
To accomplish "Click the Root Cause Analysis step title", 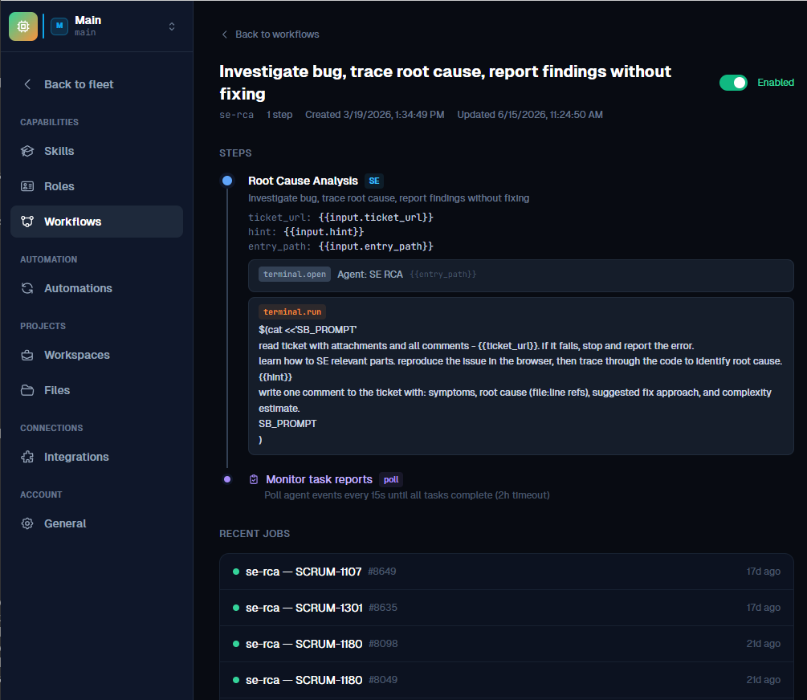I will click(303, 181).
